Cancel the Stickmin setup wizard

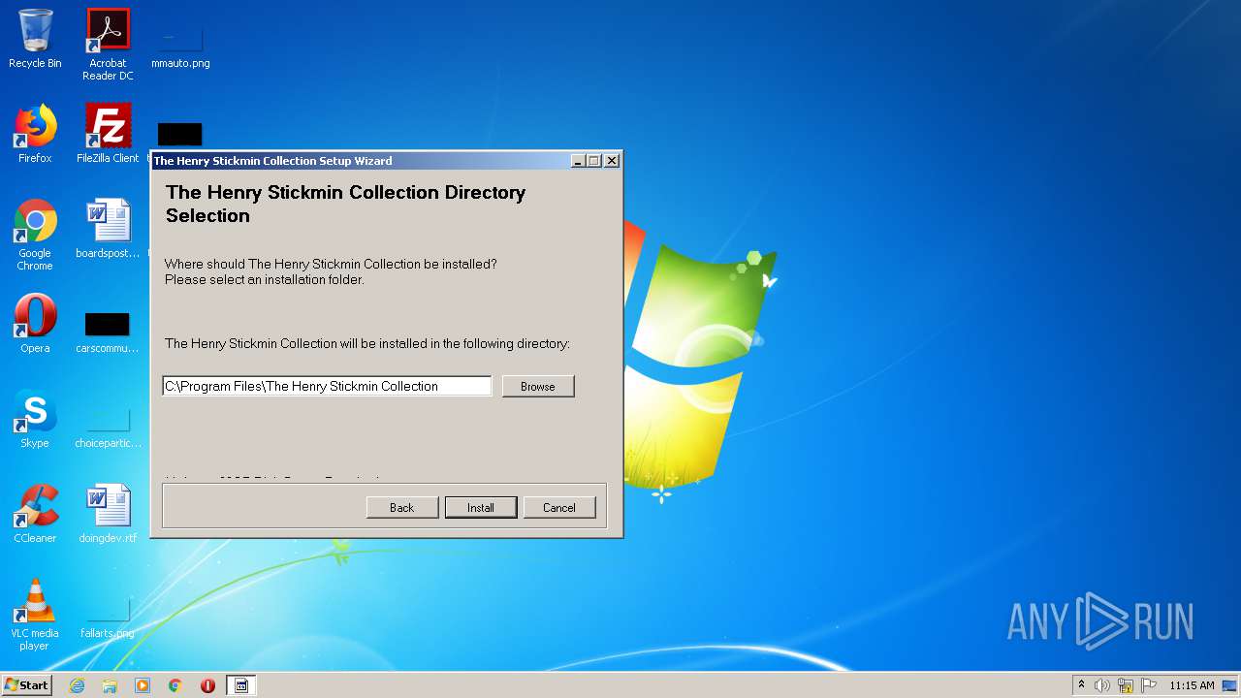point(559,507)
